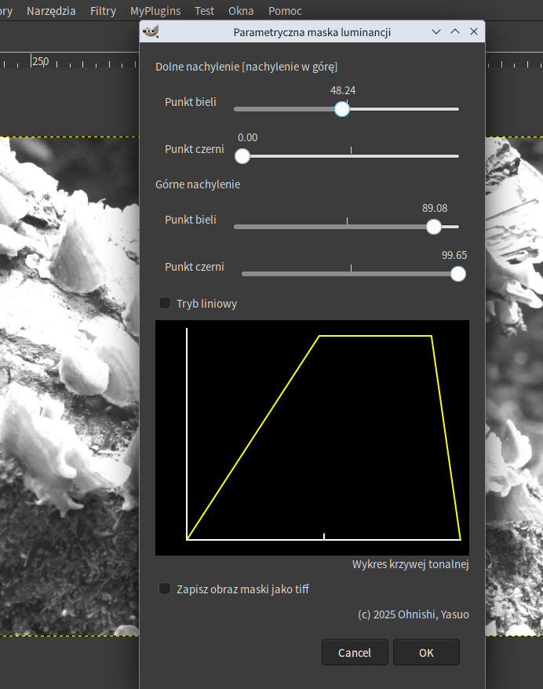Minimize the dialog using the down chevron
The width and height of the screenshot is (543, 689).
point(436,32)
